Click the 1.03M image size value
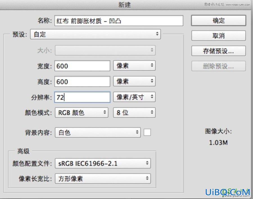Viewport: 253px width, 199px height. pyautogui.click(x=218, y=142)
